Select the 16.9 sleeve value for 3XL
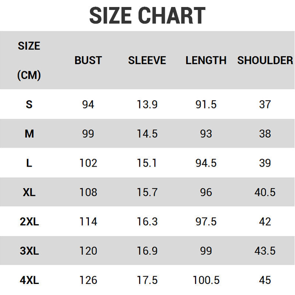Image resolution: width=295 pixels, height=295 pixels. (x=147, y=251)
